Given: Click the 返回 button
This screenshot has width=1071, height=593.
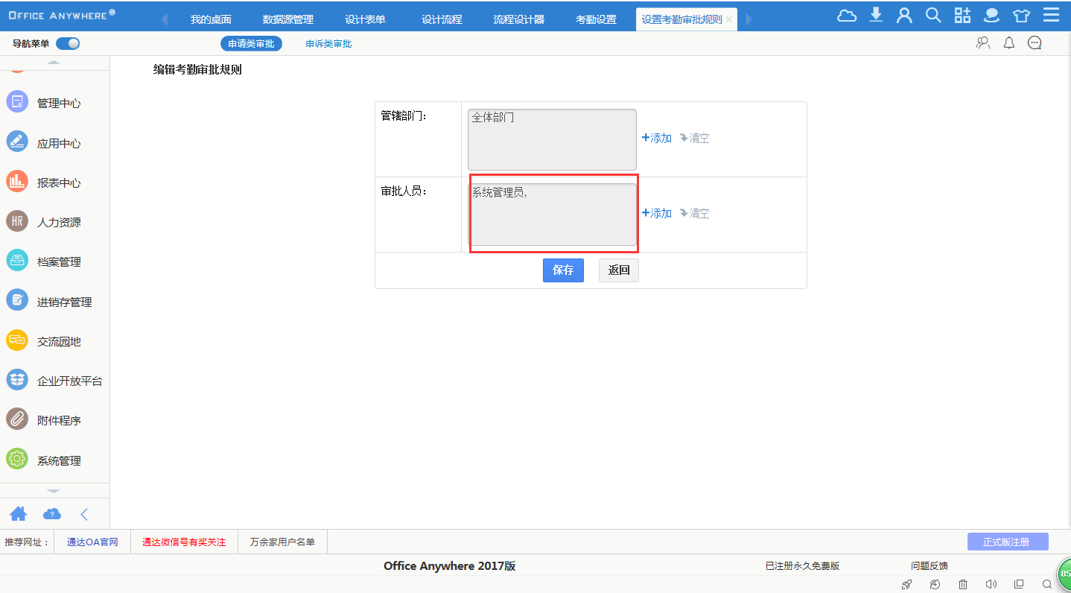Looking at the screenshot, I should pos(619,270).
